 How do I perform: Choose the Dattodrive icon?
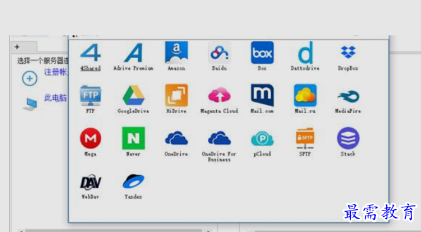pos(305,52)
